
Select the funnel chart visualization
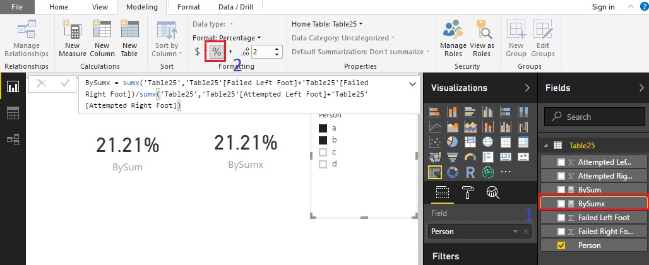[453, 157]
